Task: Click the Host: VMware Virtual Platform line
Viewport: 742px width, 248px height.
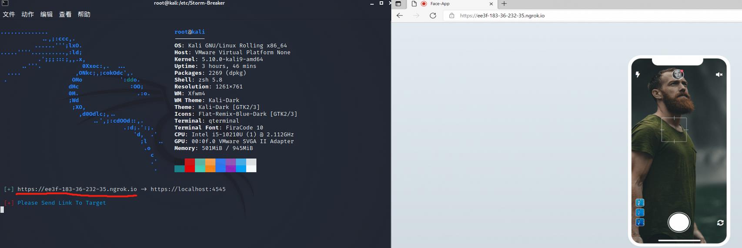Action: tap(232, 52)
